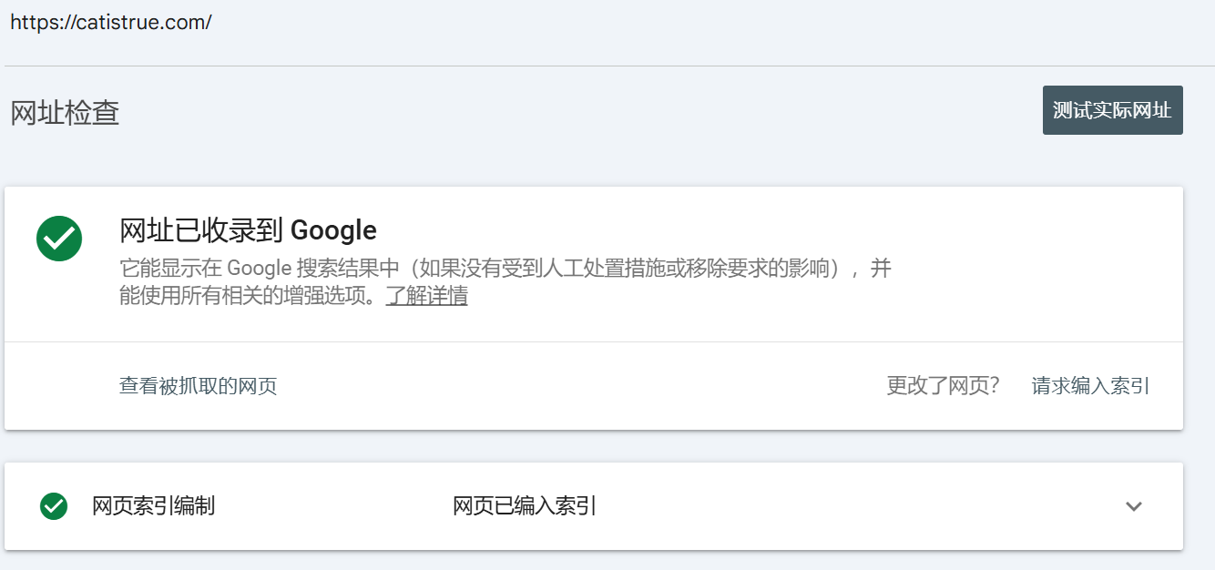Open 查看被抓取的网页
This screenshot has height=570, width=1215.
tap(198, 386)
